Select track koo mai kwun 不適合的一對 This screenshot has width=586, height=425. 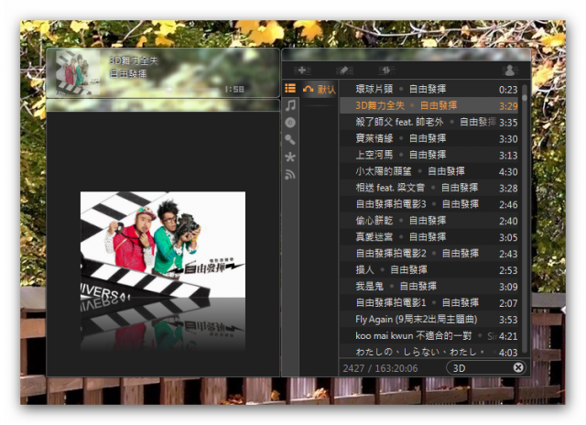pos(429,336)
